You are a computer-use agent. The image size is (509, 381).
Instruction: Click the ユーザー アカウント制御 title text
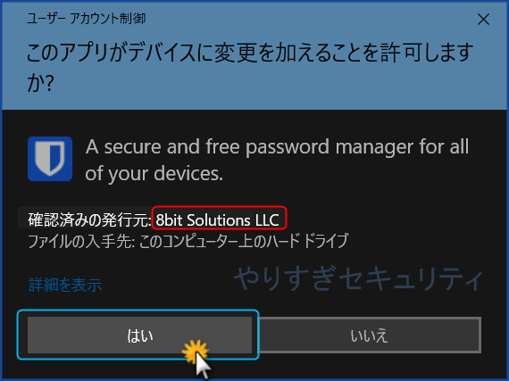coord(87,19)
